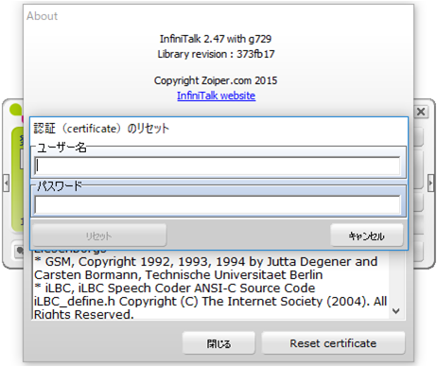
Task: Click the 'iLBC_define.h Copyright (C)' license line
Action: coord(210,302)
